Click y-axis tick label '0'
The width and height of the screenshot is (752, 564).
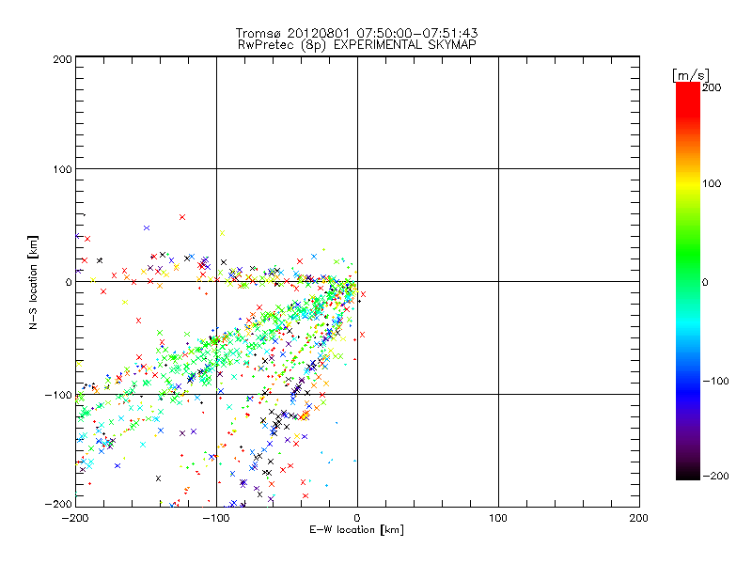[x=69, y=283]
